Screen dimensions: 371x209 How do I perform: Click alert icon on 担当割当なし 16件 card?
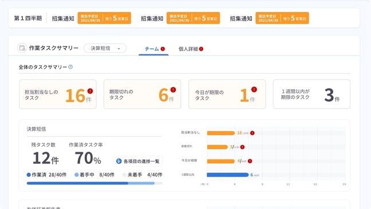(x=90, y=91)
